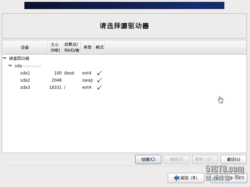
Task: Click the 2048 size value
Action: pos(57,80)
